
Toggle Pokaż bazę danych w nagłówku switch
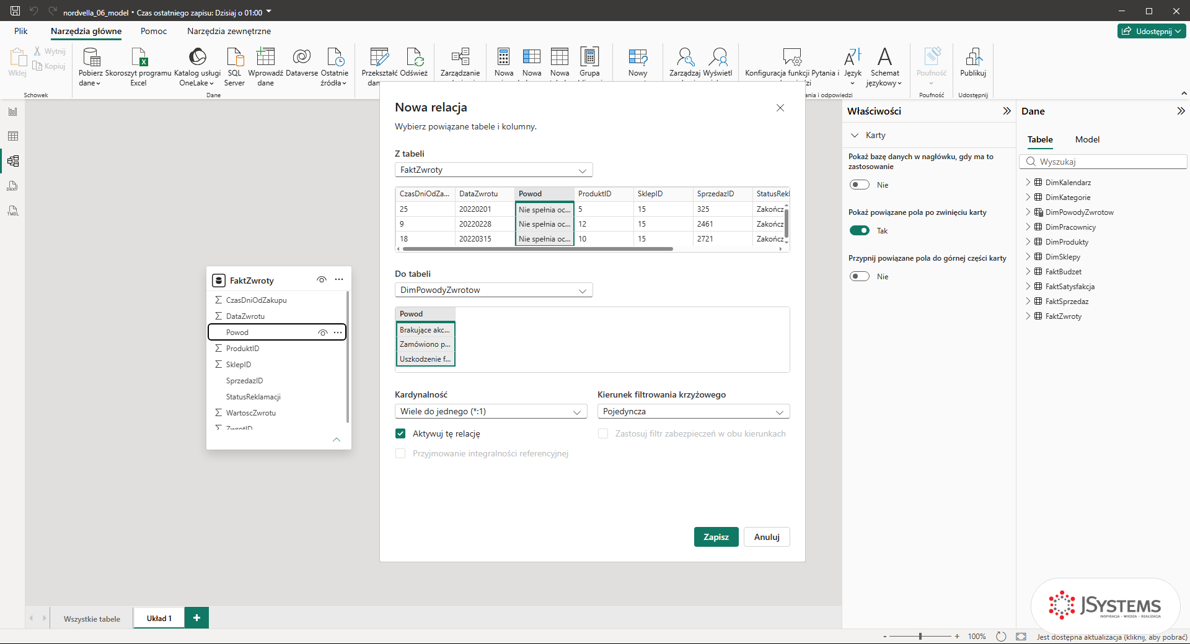tap(860, 185)
